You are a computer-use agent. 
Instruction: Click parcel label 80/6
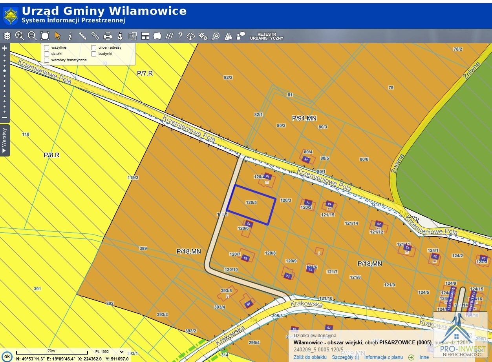point(364,159)
